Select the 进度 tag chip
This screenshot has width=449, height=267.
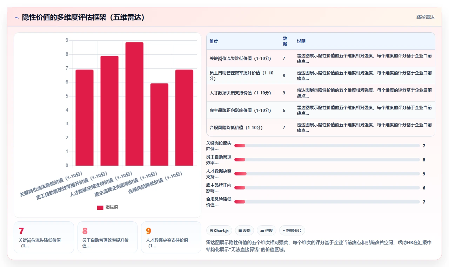point(266,231)
